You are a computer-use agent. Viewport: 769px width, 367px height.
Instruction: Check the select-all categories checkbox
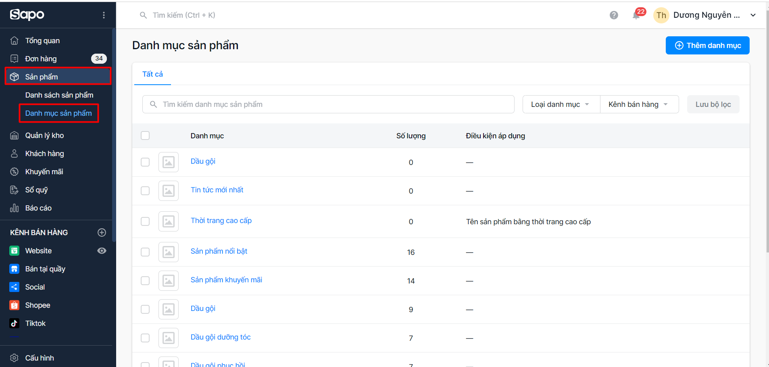coord(145,136)
